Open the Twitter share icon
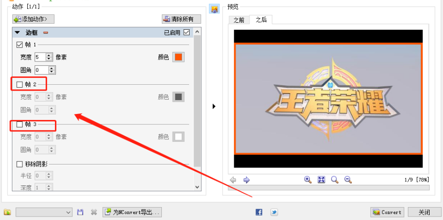443x220 pixels. click(274, 212)
